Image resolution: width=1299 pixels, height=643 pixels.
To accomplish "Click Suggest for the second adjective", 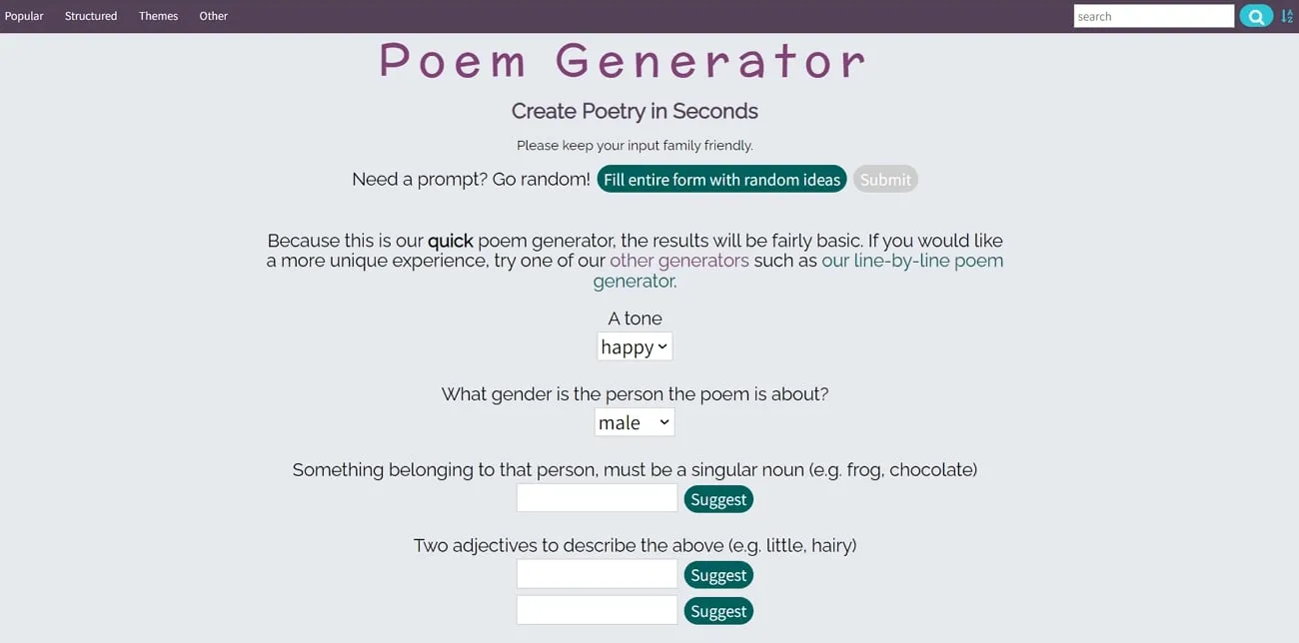I will pos(718,610).
